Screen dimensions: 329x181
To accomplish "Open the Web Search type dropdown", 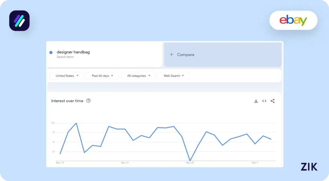I will [x=173, y=76].
